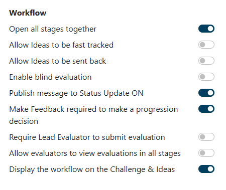Screen dimensions: 226x190
Task: Click Allow evaluators to view evaluations label
Action: 95,153
